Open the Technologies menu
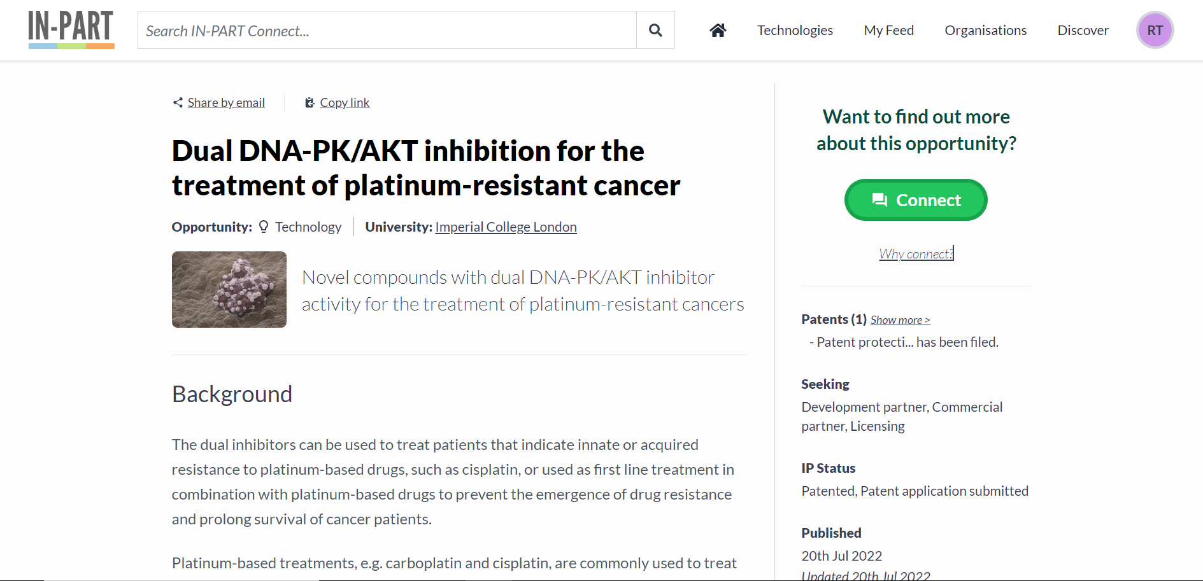This screenshot has height=581, width=1203. click(x=795, y=30)
